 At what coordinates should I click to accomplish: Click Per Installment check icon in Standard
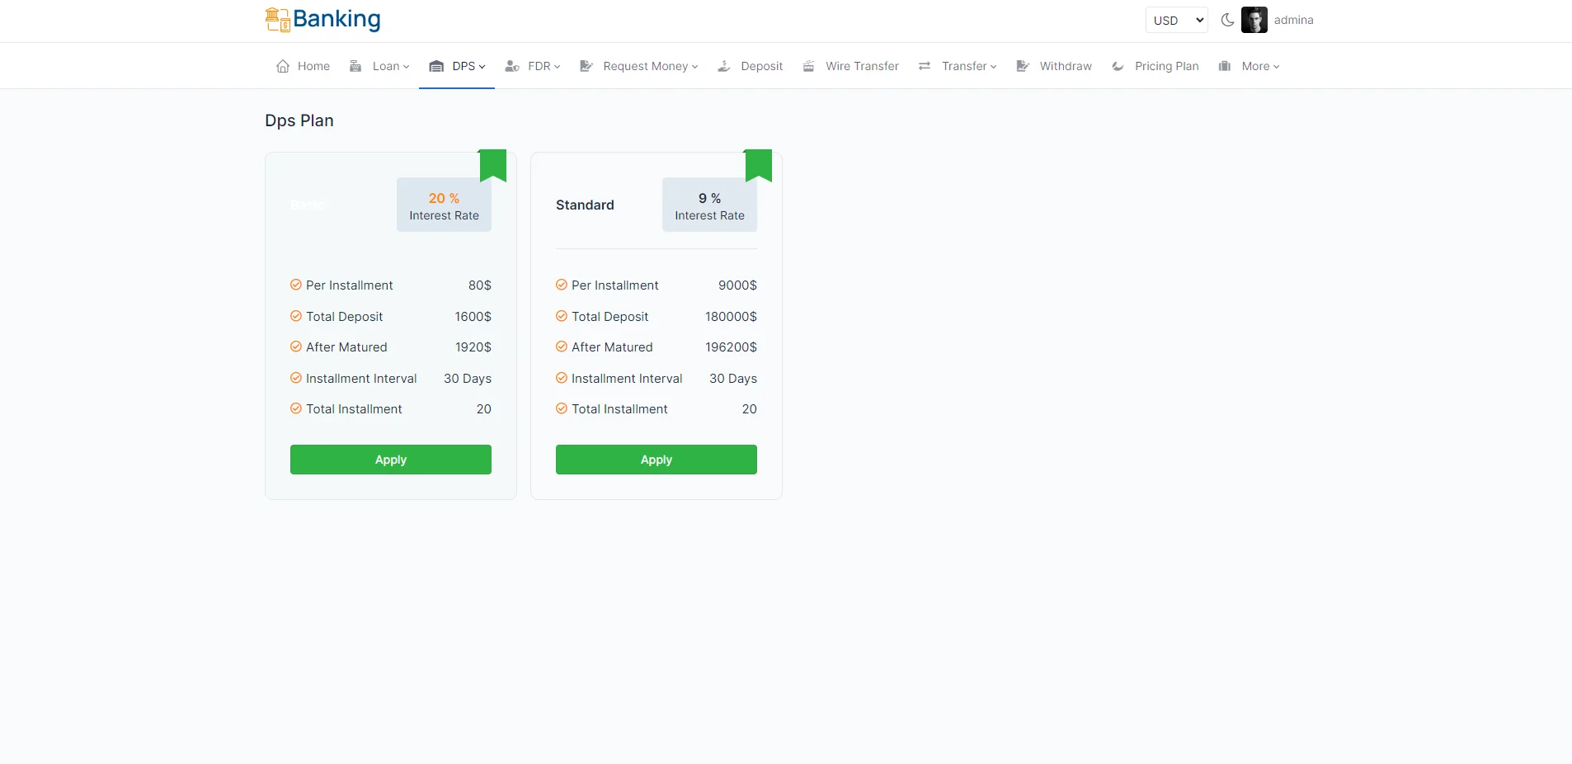562,285
